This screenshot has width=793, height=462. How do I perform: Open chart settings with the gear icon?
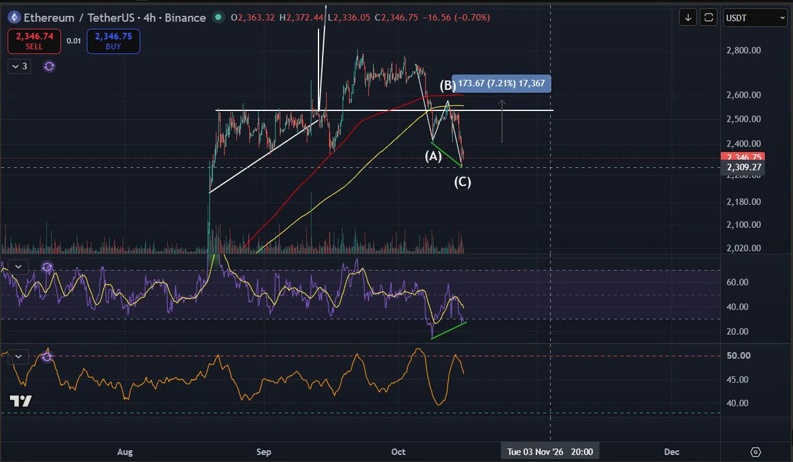coord(756,451)
